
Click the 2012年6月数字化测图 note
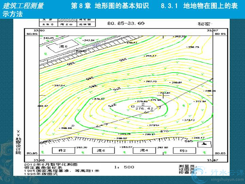tap(49, 164)
